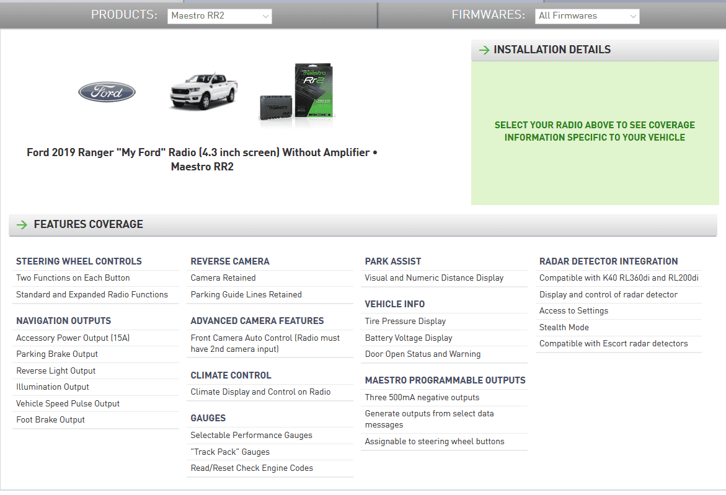Screen dimensions: 726x495
Task: Click Two Functions on Each Button
Action: point(73,278)
